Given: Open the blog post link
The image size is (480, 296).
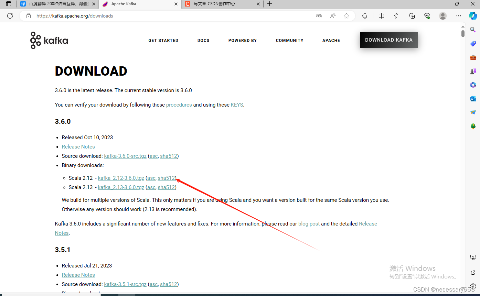Looking at the screenshot, I should [309, 224].
